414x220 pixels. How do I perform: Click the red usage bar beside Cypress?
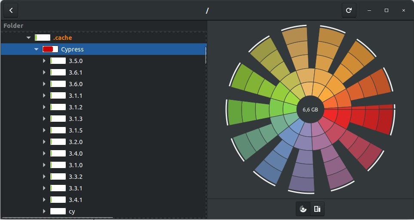click(x=50, y=49)
